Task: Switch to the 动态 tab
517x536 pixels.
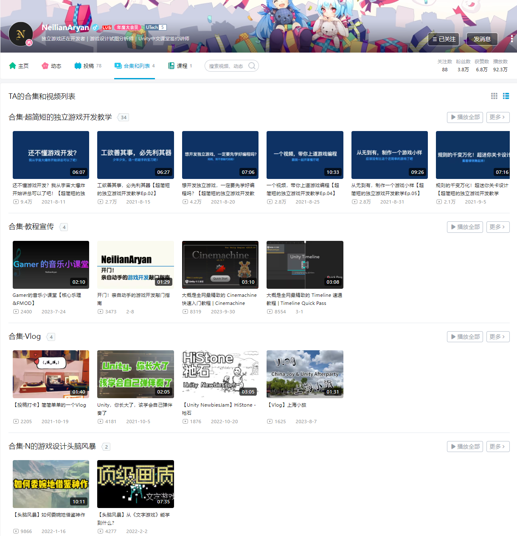Action: click(51, 66)
